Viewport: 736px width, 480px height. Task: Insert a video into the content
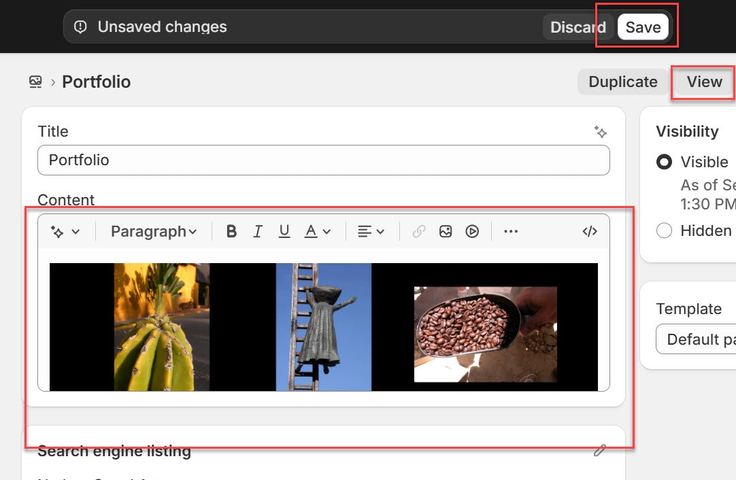[472, 230]
